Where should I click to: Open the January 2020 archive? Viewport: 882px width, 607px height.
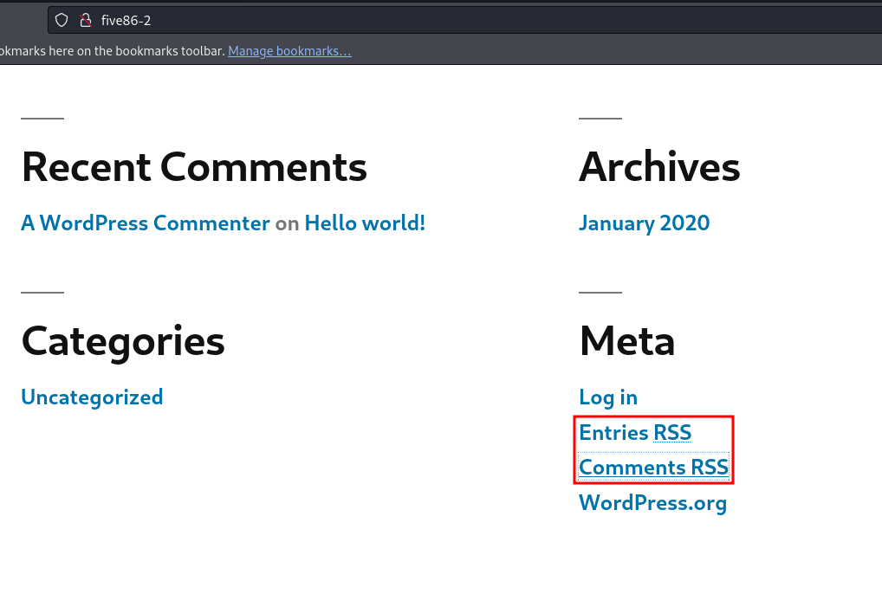(x=644, y=223)
